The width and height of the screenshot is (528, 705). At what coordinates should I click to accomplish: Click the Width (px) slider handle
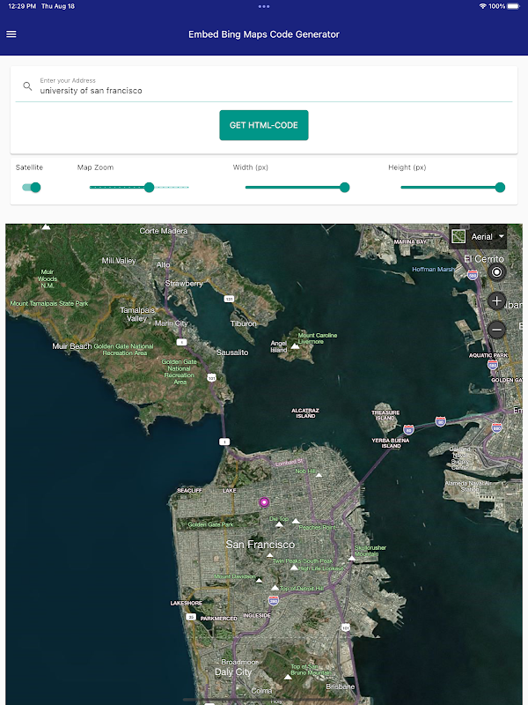[x=344, y=188]
